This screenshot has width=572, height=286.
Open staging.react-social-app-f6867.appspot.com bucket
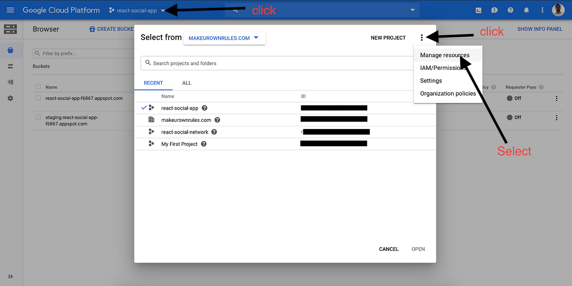71,121
